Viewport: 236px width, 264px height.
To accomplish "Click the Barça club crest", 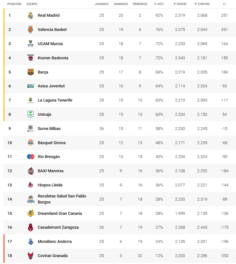I will 30,72.
